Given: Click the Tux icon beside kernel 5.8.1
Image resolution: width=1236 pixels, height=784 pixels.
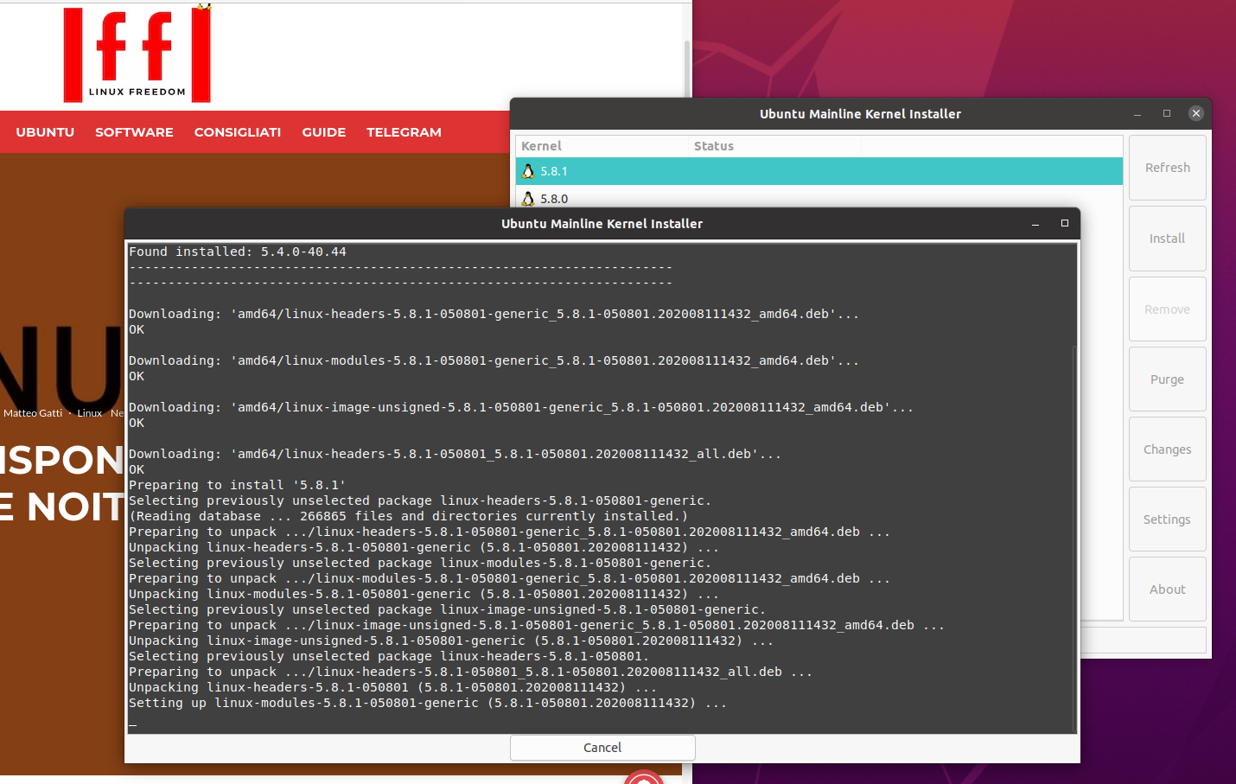Looking at the screenshot, I should 527,171.
